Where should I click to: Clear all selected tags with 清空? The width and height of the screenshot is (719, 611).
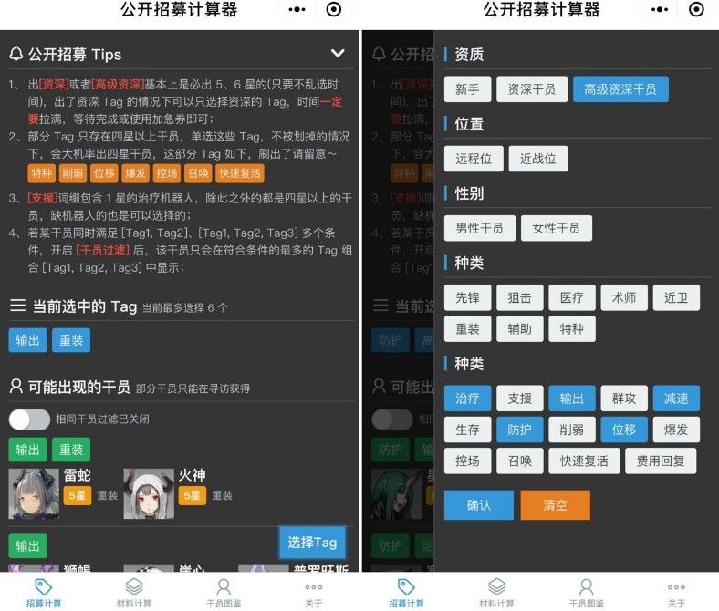[x=555, y=505]
